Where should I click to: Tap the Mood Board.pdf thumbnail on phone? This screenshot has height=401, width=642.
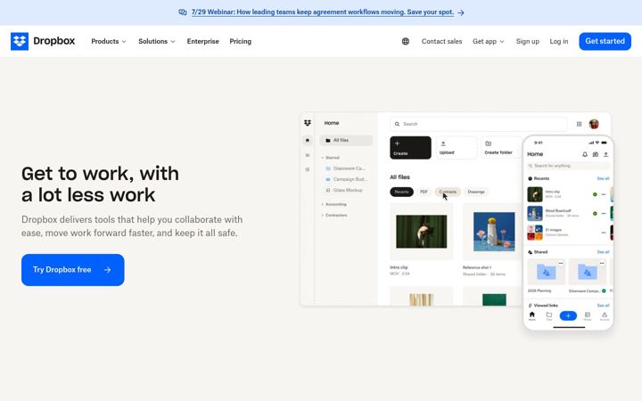point(535,213)
